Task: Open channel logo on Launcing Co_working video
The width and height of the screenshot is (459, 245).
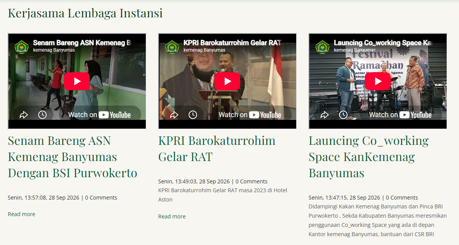Action: 322,47
